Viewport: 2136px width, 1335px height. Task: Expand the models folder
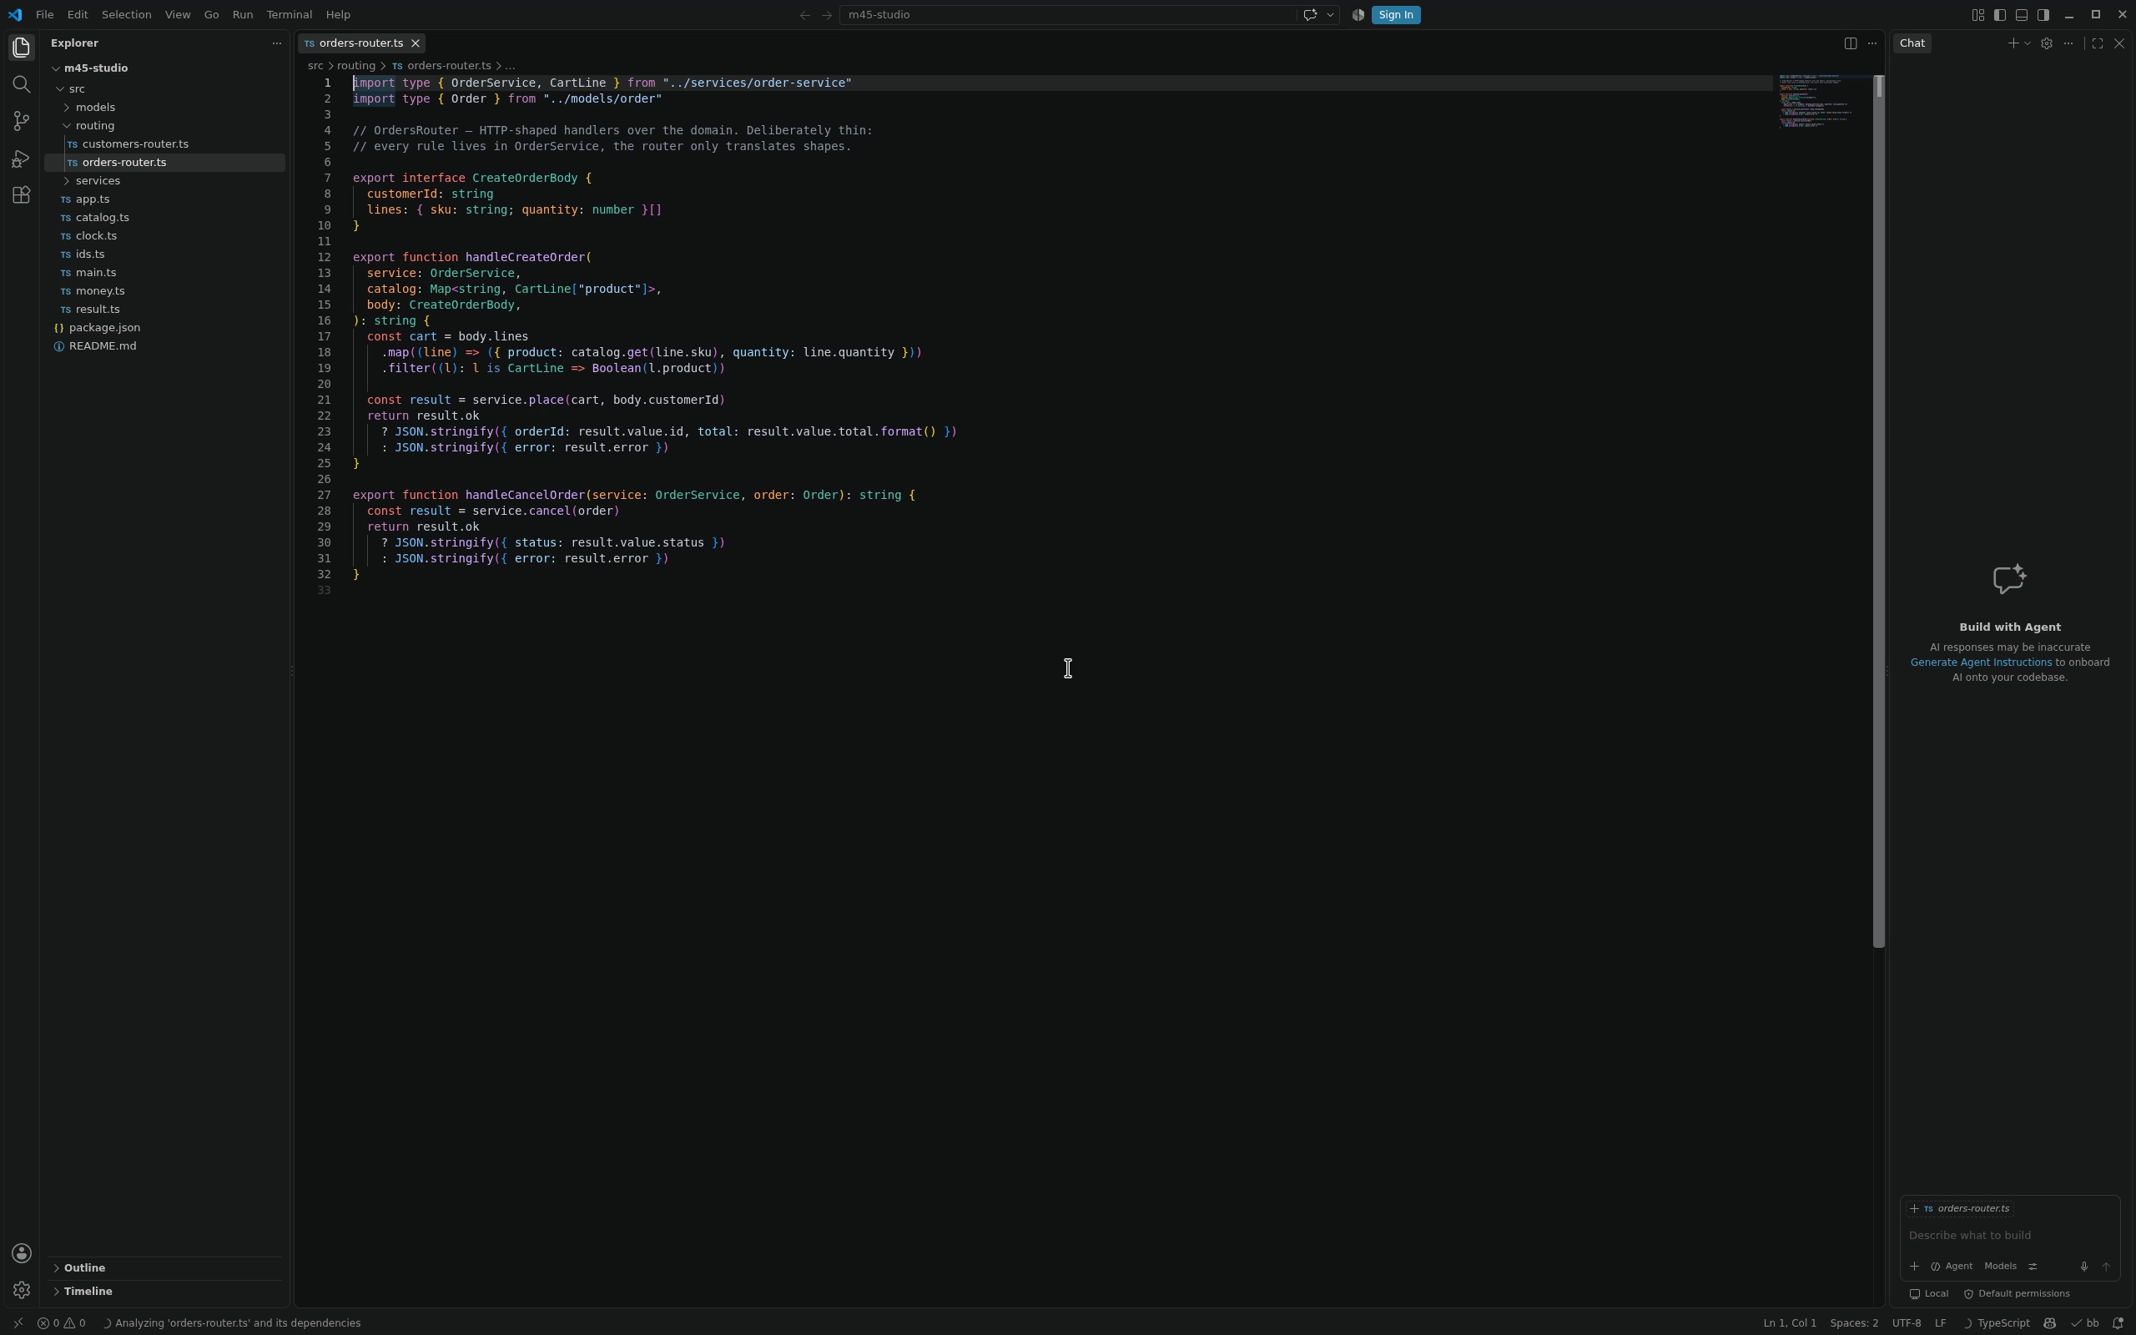pyautogui.click(x=164, y=107)
